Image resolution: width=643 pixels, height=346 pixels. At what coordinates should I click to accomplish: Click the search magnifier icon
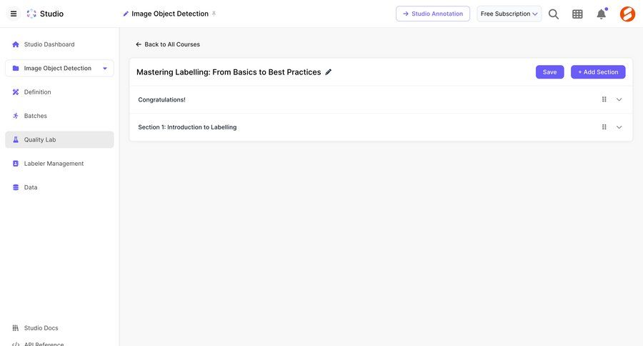pyautogui.click(x=554, y=14)
